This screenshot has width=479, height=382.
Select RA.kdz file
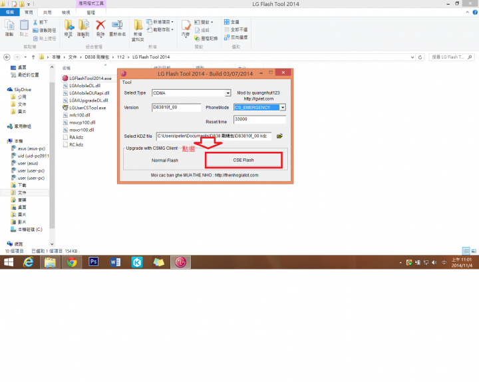pos(73,137)
